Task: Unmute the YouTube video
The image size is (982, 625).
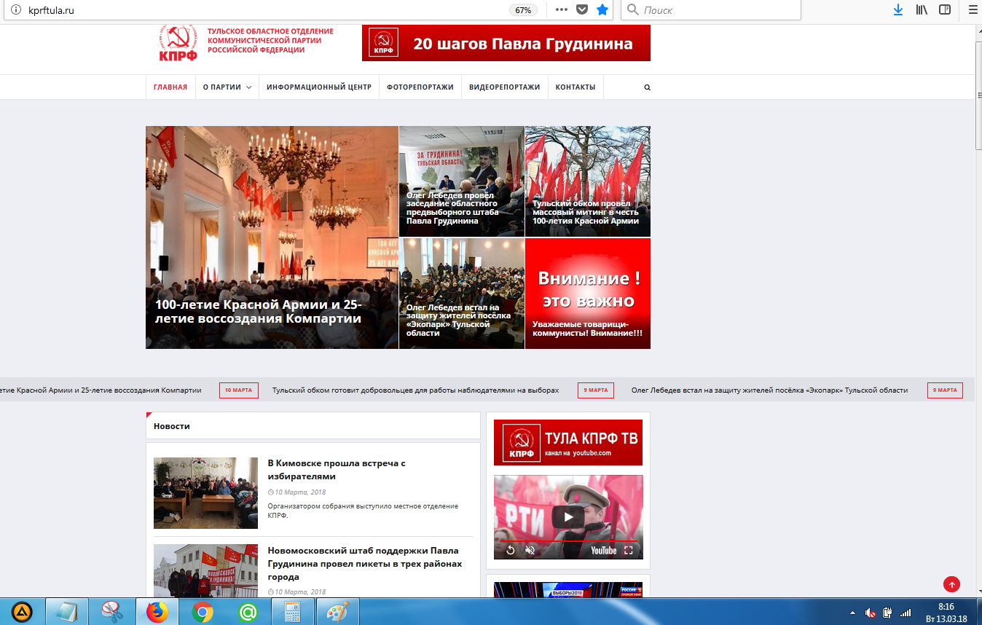Action: click(530, 551)
